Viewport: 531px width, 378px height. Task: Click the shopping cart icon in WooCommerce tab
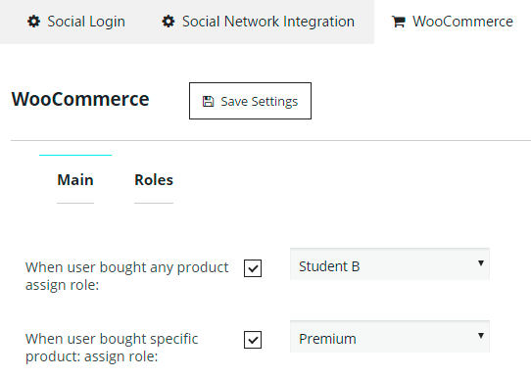(x=398, y=22)
